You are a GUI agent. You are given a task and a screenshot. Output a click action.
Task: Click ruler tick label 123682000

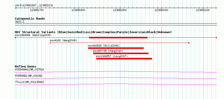pos(161,10)
